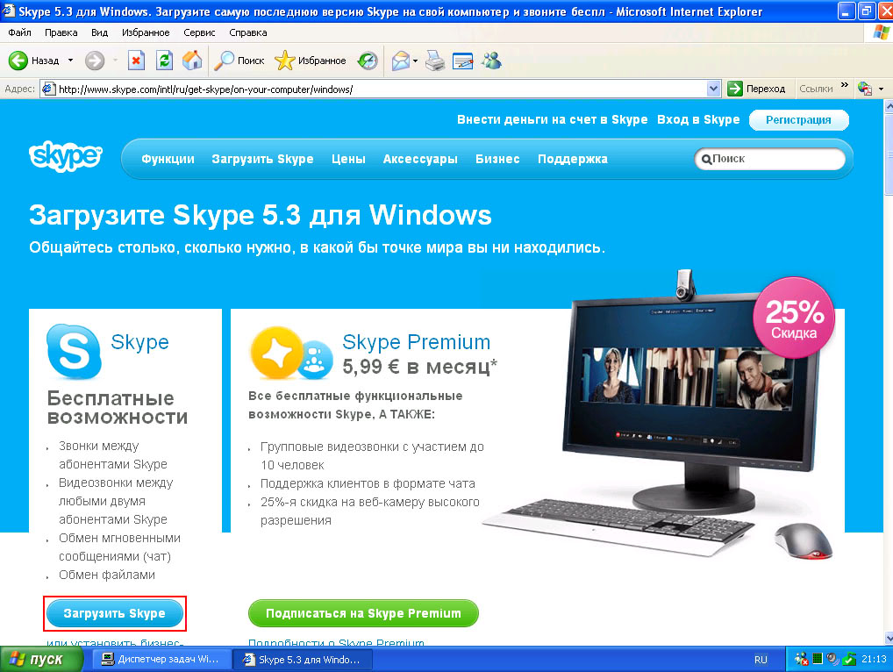Open the Вид menu
The image size is (893, 672).
100,32
